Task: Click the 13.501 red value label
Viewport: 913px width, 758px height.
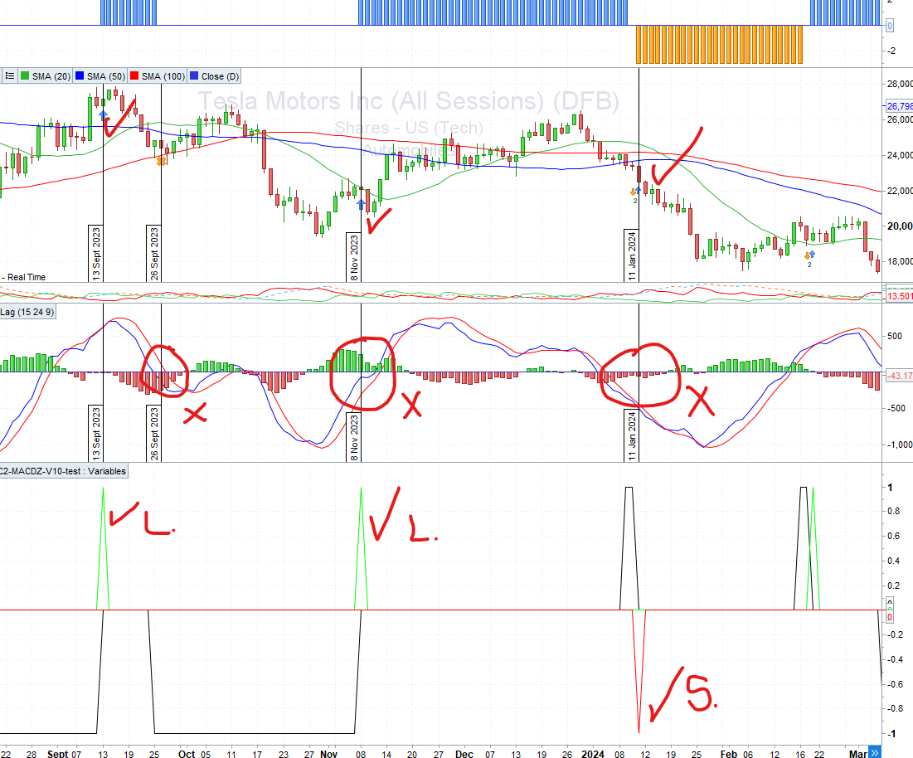Action: tap(899, 296)
